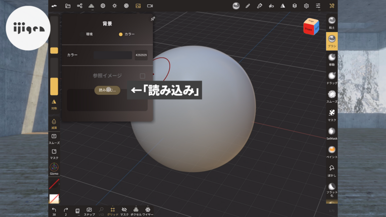This screenshot has height=217, width=386.
Task: Select the ブラシ brush tool
Action: (x=332, y=41)
